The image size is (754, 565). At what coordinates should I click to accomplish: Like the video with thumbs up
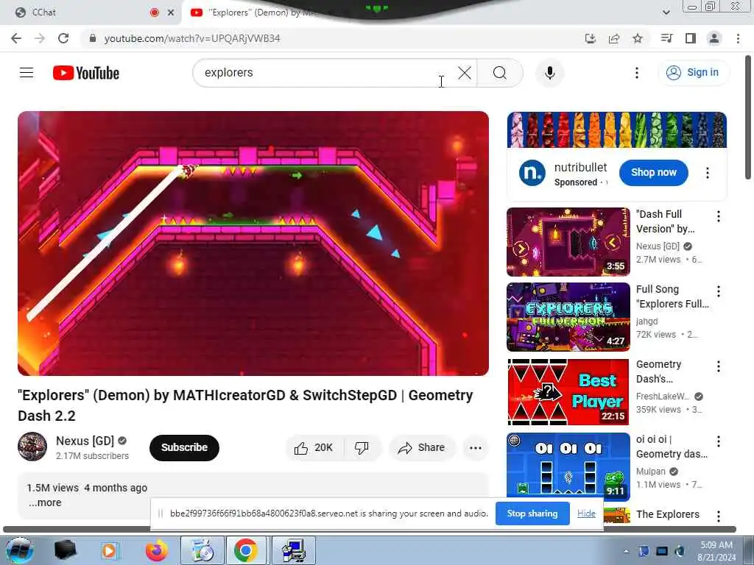tap(314, 448)
